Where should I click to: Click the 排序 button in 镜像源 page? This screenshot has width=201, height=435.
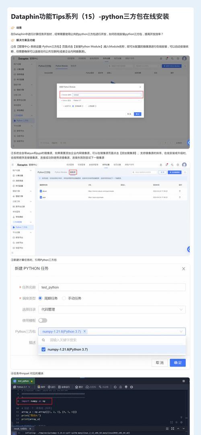point(162,172)
